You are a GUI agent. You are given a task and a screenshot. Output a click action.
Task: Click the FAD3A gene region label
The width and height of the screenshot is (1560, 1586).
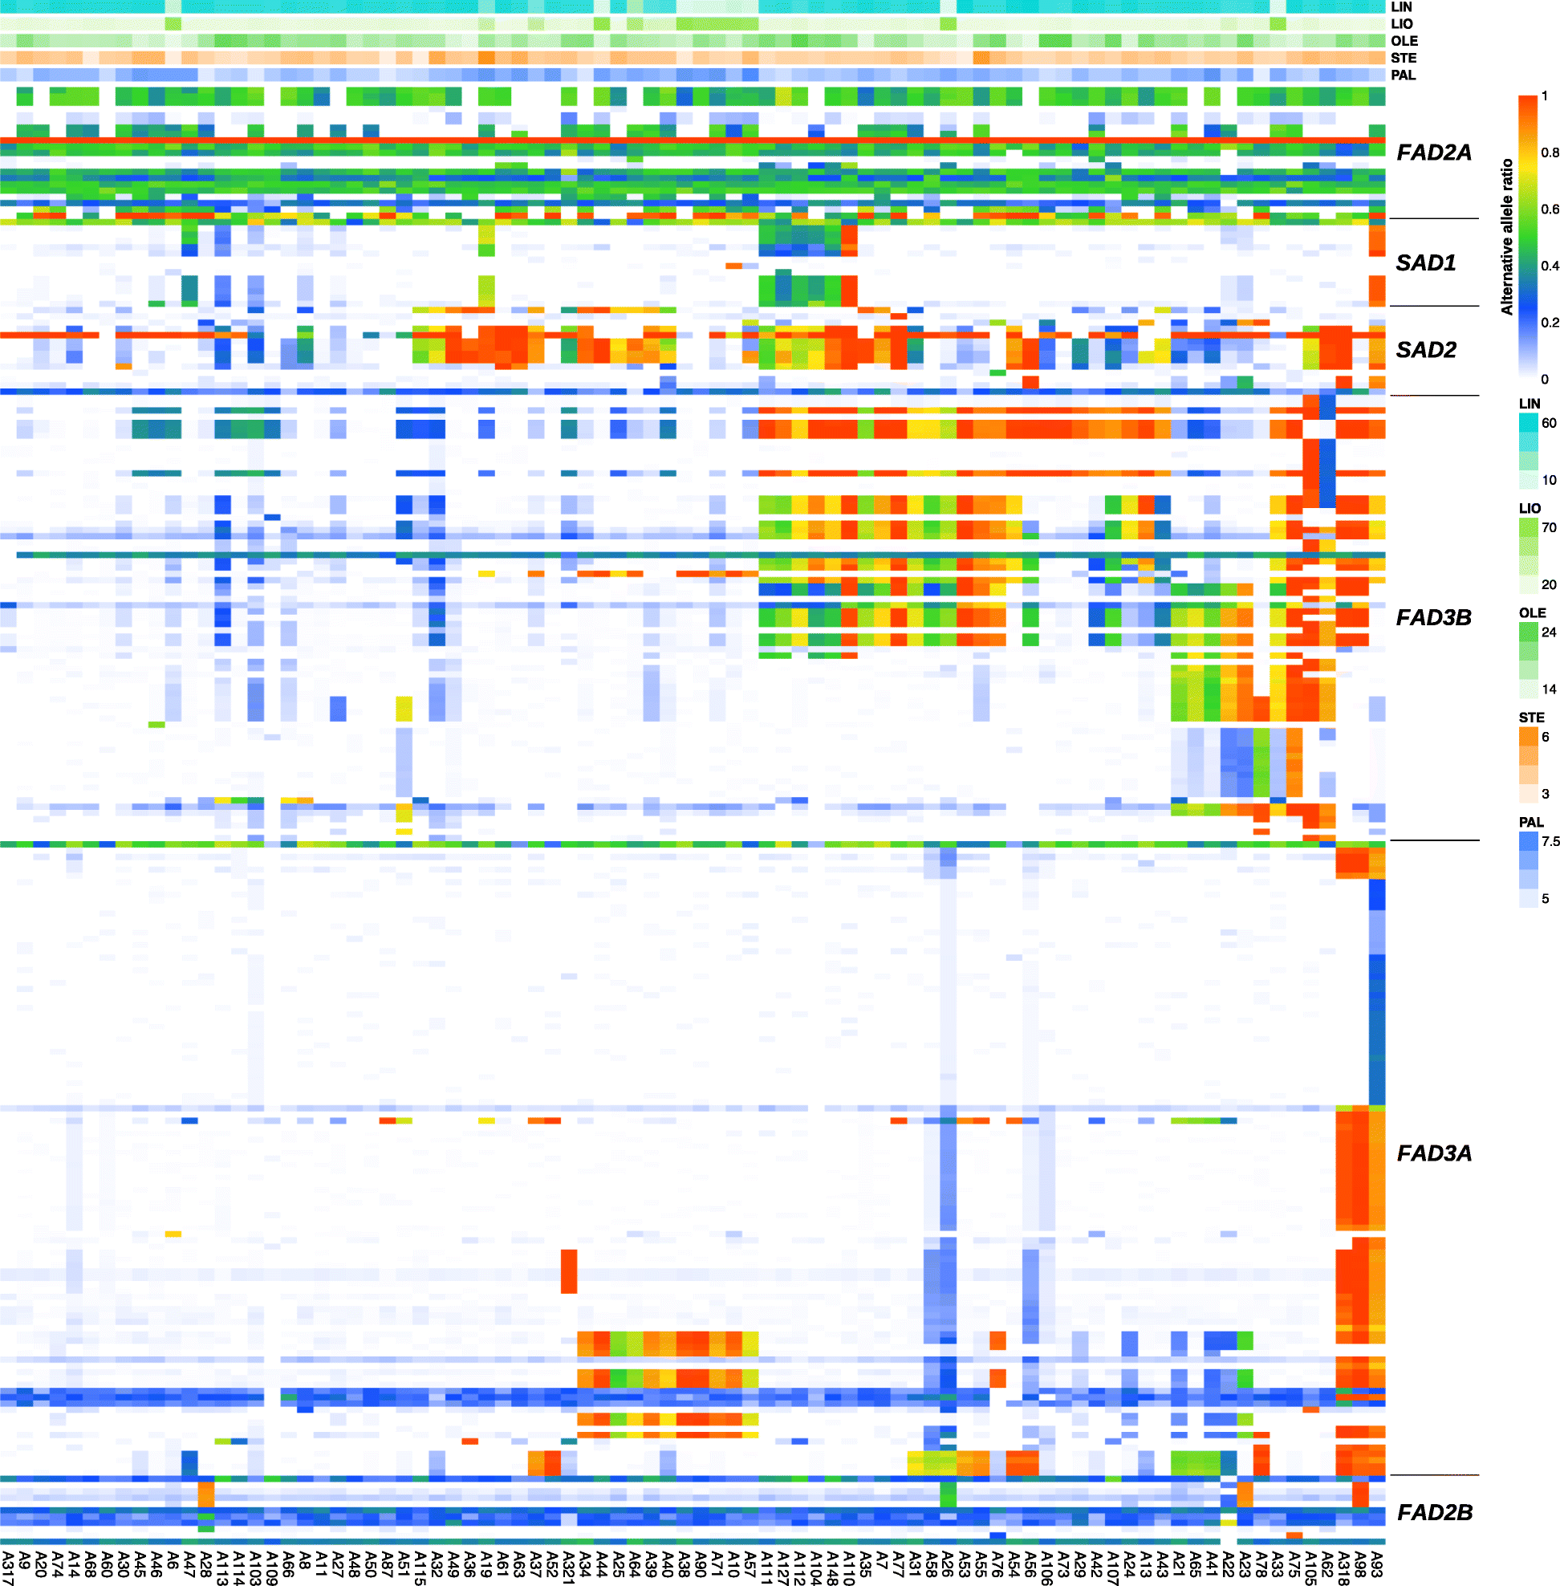pyautogui.click(x=1434, y=1153)
